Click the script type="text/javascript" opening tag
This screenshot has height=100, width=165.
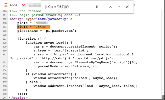point(41,19)
